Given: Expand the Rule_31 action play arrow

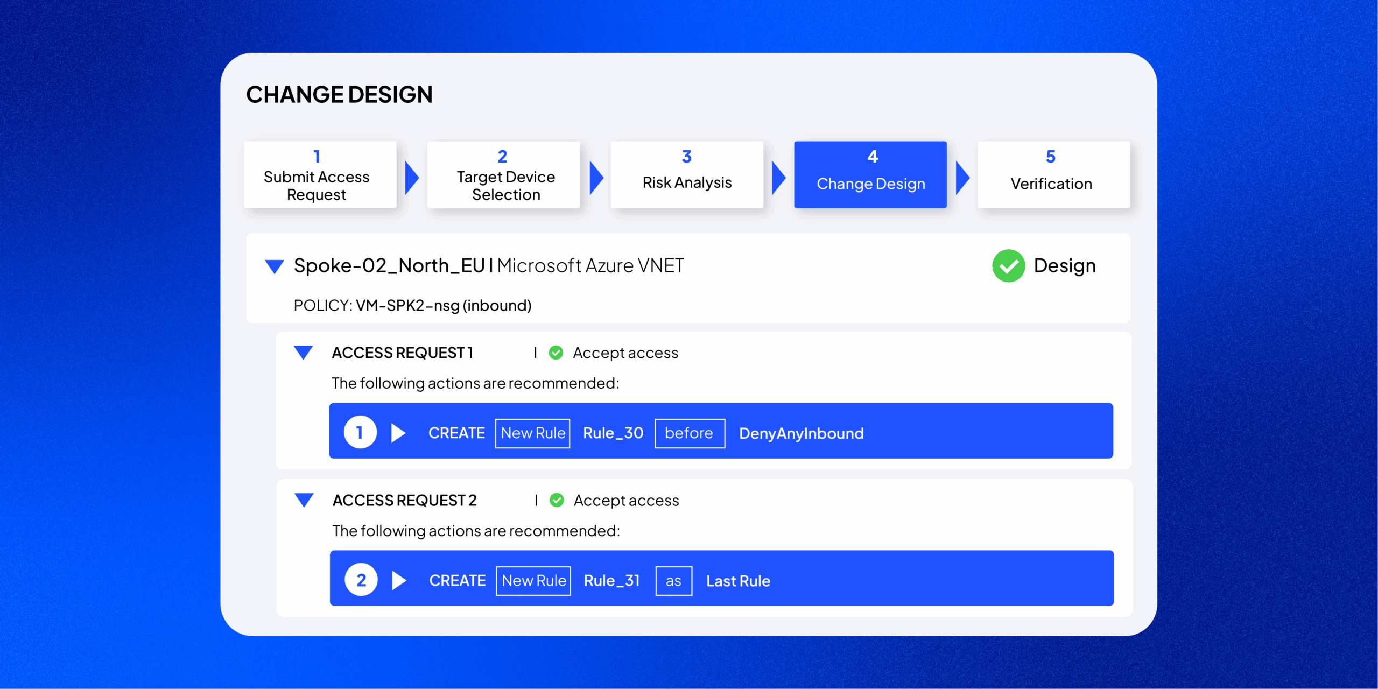Looking at the screenshot, I should 399,580.
